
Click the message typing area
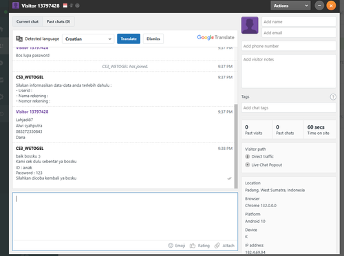125,216
